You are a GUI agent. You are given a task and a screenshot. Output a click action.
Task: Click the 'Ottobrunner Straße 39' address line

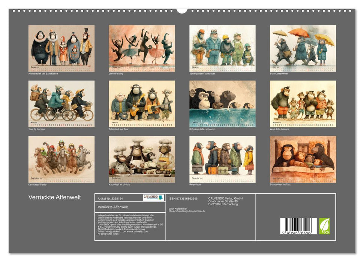pyautogui.click(x=223, y=201)
